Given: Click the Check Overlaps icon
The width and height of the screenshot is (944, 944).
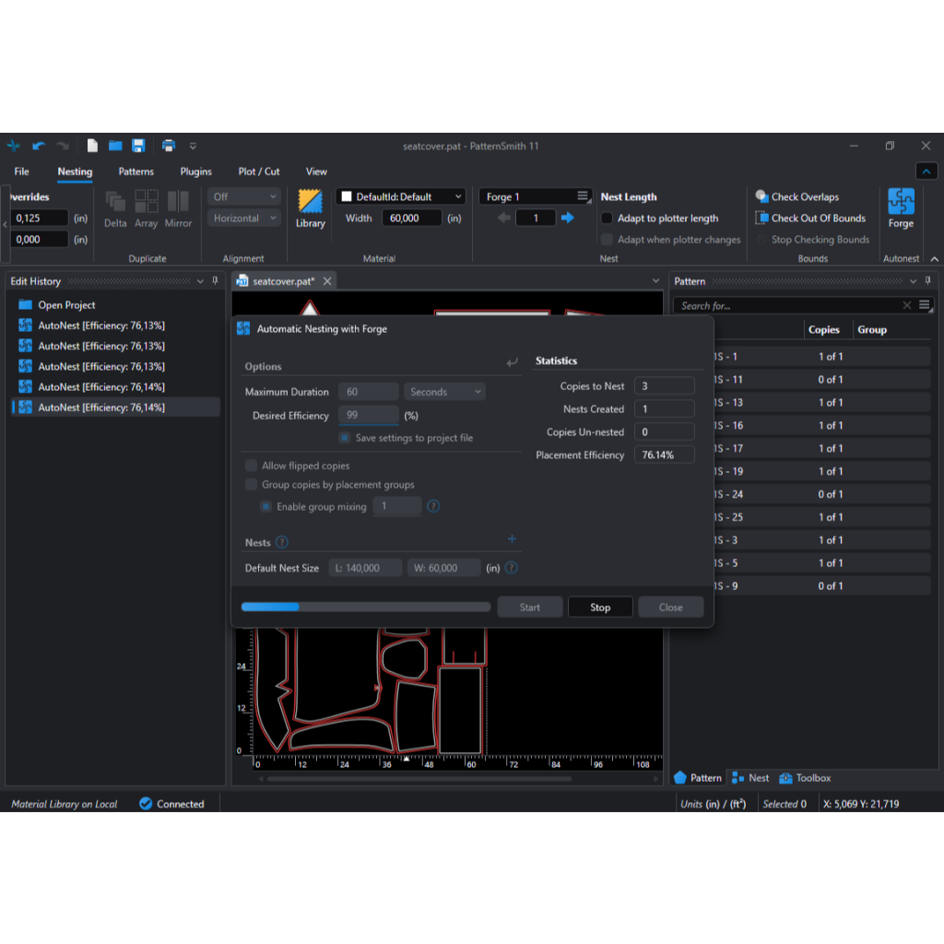Looking at the screenshot, I should (761, 196).
